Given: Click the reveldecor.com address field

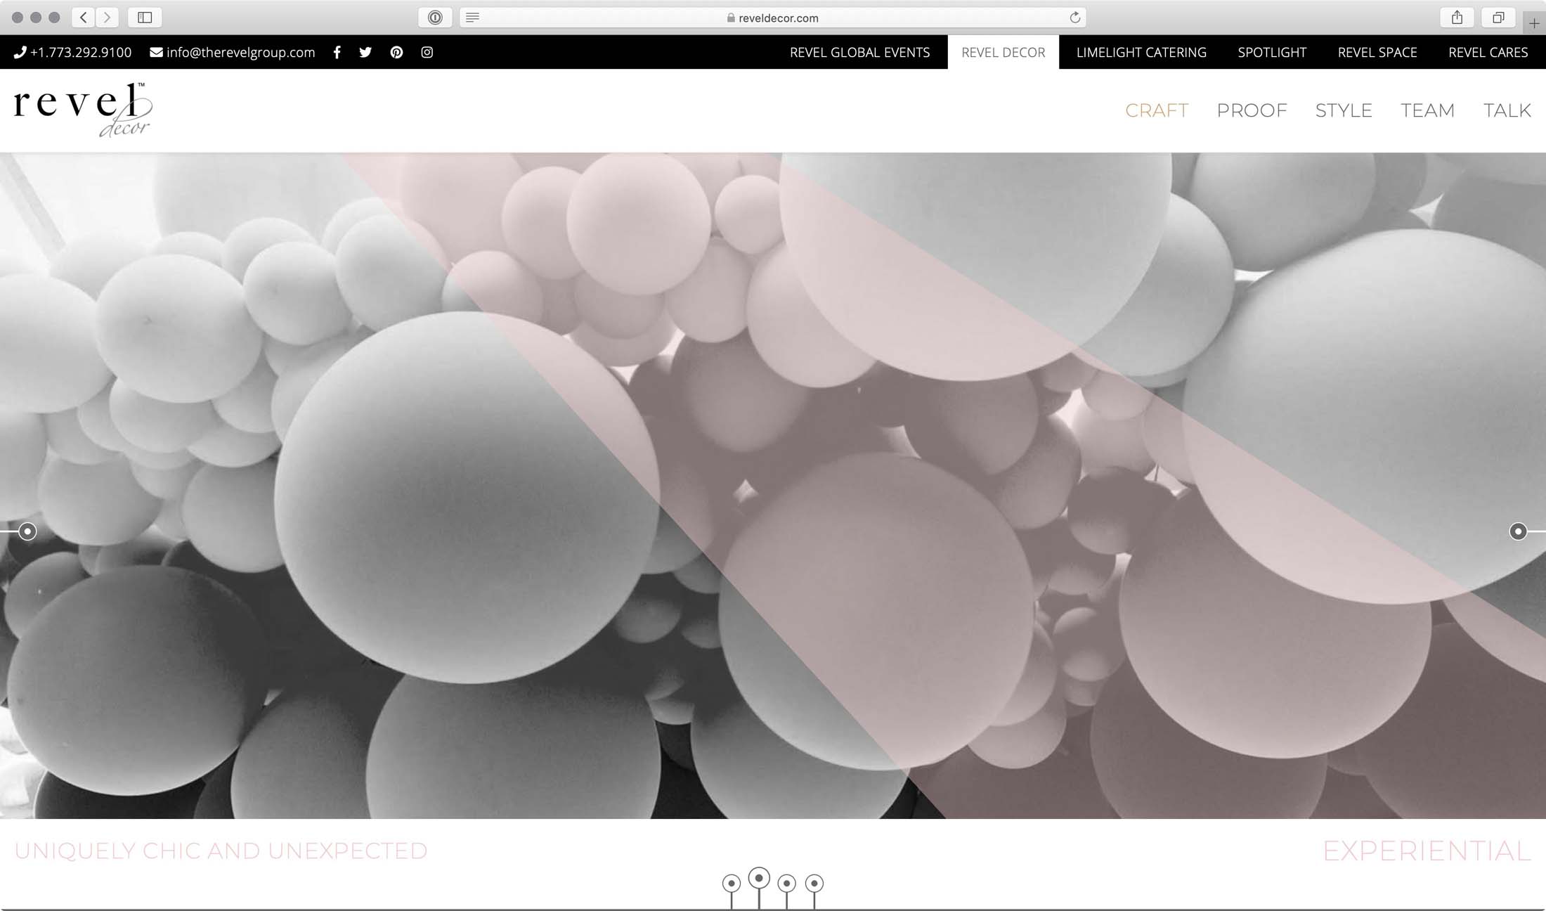Looking at the screenshot, I should [x=773, y=18].
